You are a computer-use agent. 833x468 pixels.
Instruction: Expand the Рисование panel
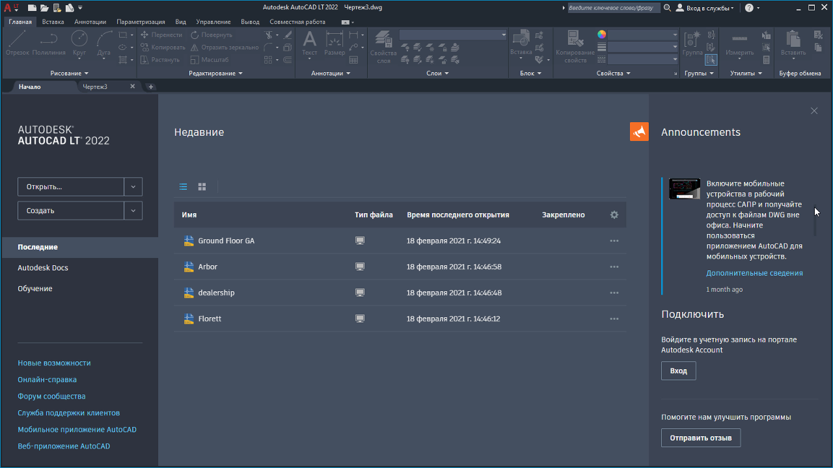pyautogui.click(x=69, y=73)
